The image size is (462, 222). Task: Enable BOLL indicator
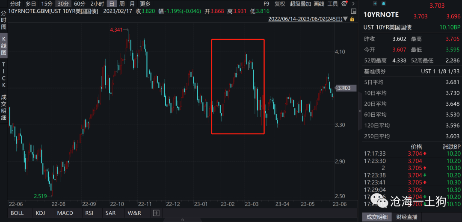tap(17, 213)
